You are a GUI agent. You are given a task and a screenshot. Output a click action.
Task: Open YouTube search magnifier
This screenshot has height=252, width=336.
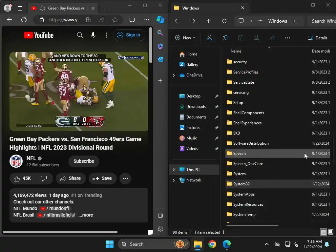[x=80, y=35]
